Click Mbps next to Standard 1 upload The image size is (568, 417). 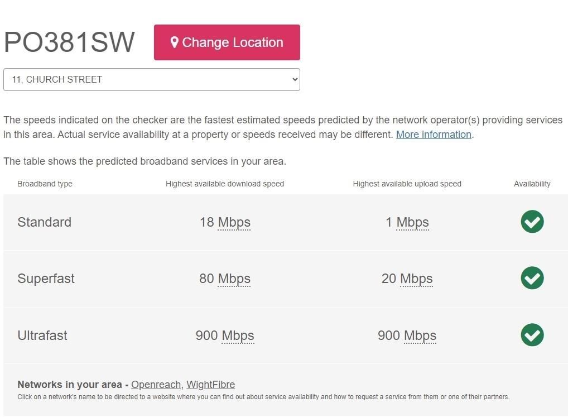click(x=412, y=222)
